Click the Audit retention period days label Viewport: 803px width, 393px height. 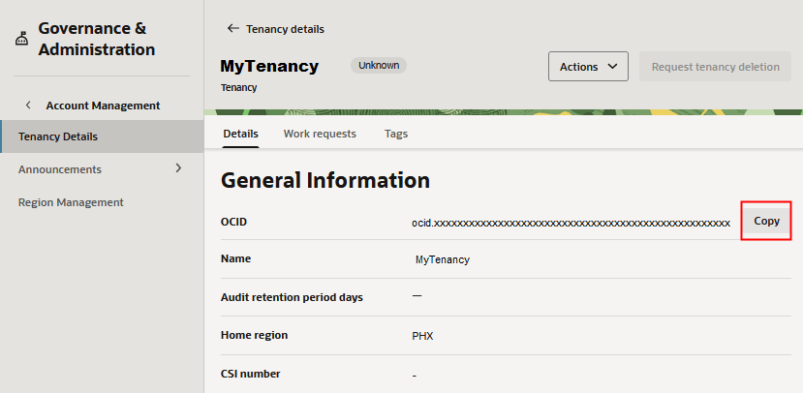(292, 297)
